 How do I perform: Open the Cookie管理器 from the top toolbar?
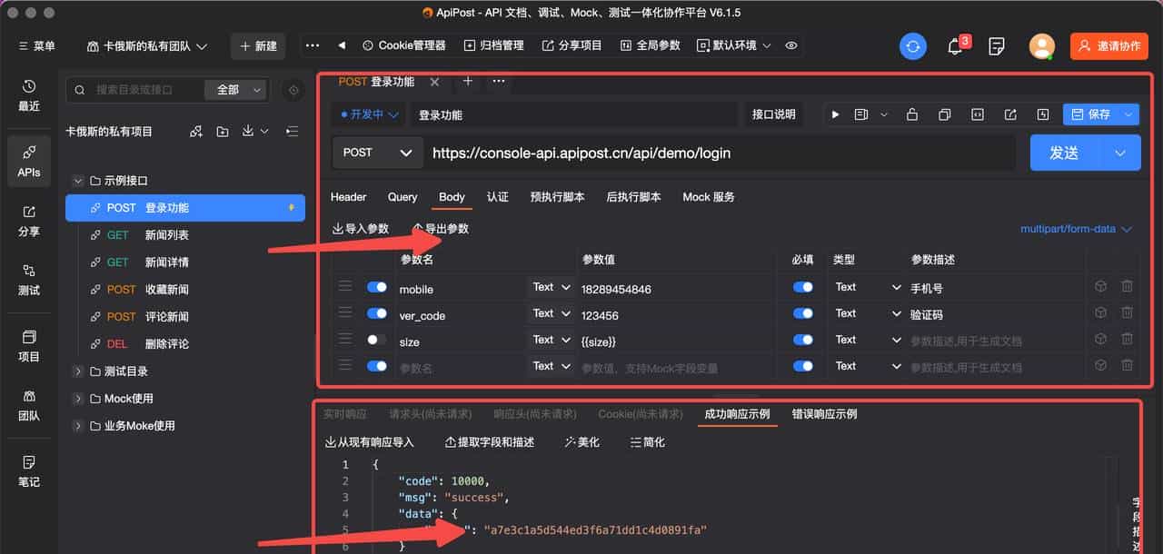[x=396, y=45]
